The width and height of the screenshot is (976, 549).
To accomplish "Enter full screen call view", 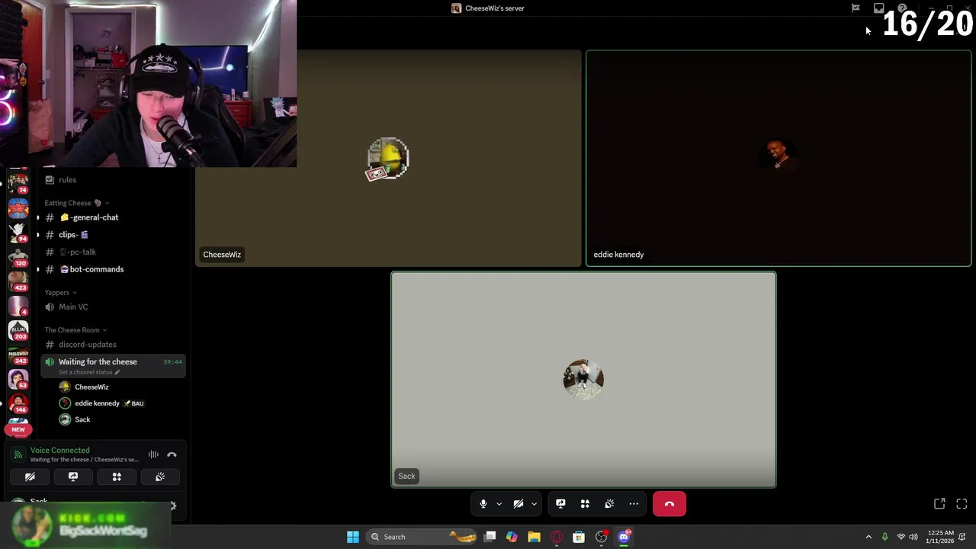I will pos(962,504).
